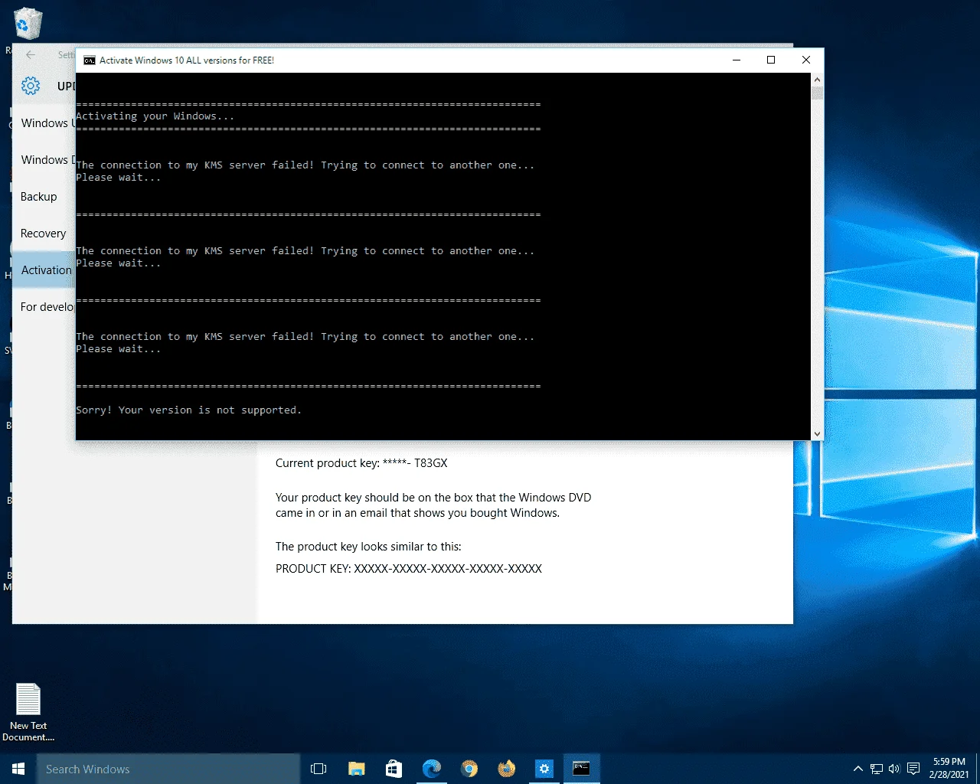
Task: Open the network status tray icon
Action: [876, 769]
